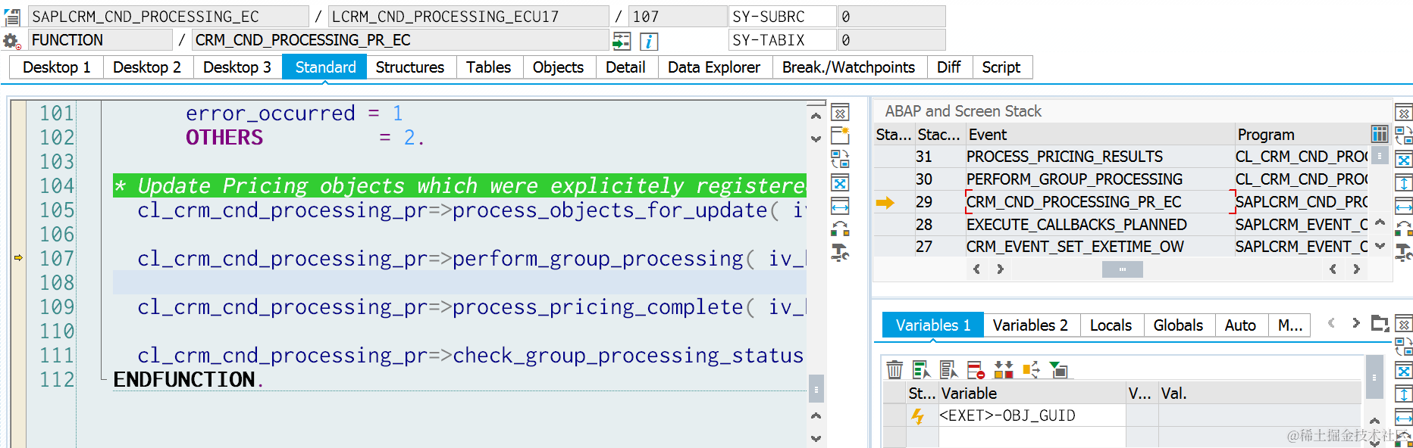Click the <EXET>-OBJ_GUID variable cell
The width and height of the screenshot is (1413, 448).
(1032, 415)
